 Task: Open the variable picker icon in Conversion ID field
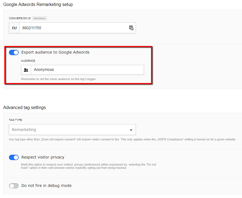(x=131, y=28)
